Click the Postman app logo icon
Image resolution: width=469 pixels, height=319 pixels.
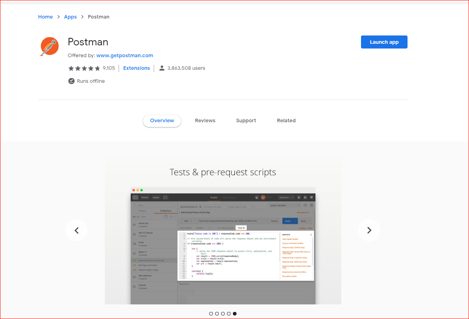(49, 47)
